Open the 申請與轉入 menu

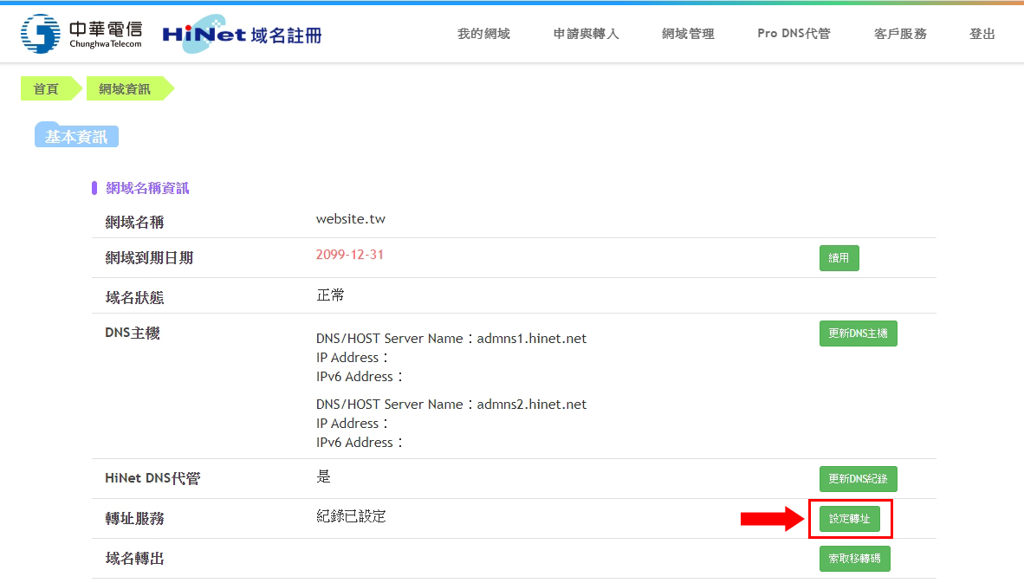point(586,34)
